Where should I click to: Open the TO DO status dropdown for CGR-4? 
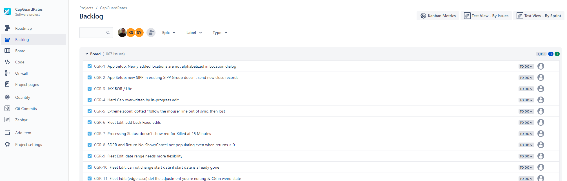[526, 100]
